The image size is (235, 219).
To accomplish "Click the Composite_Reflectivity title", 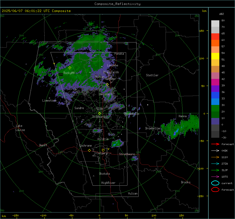I will pyautogui.click(x=118, y=4).
